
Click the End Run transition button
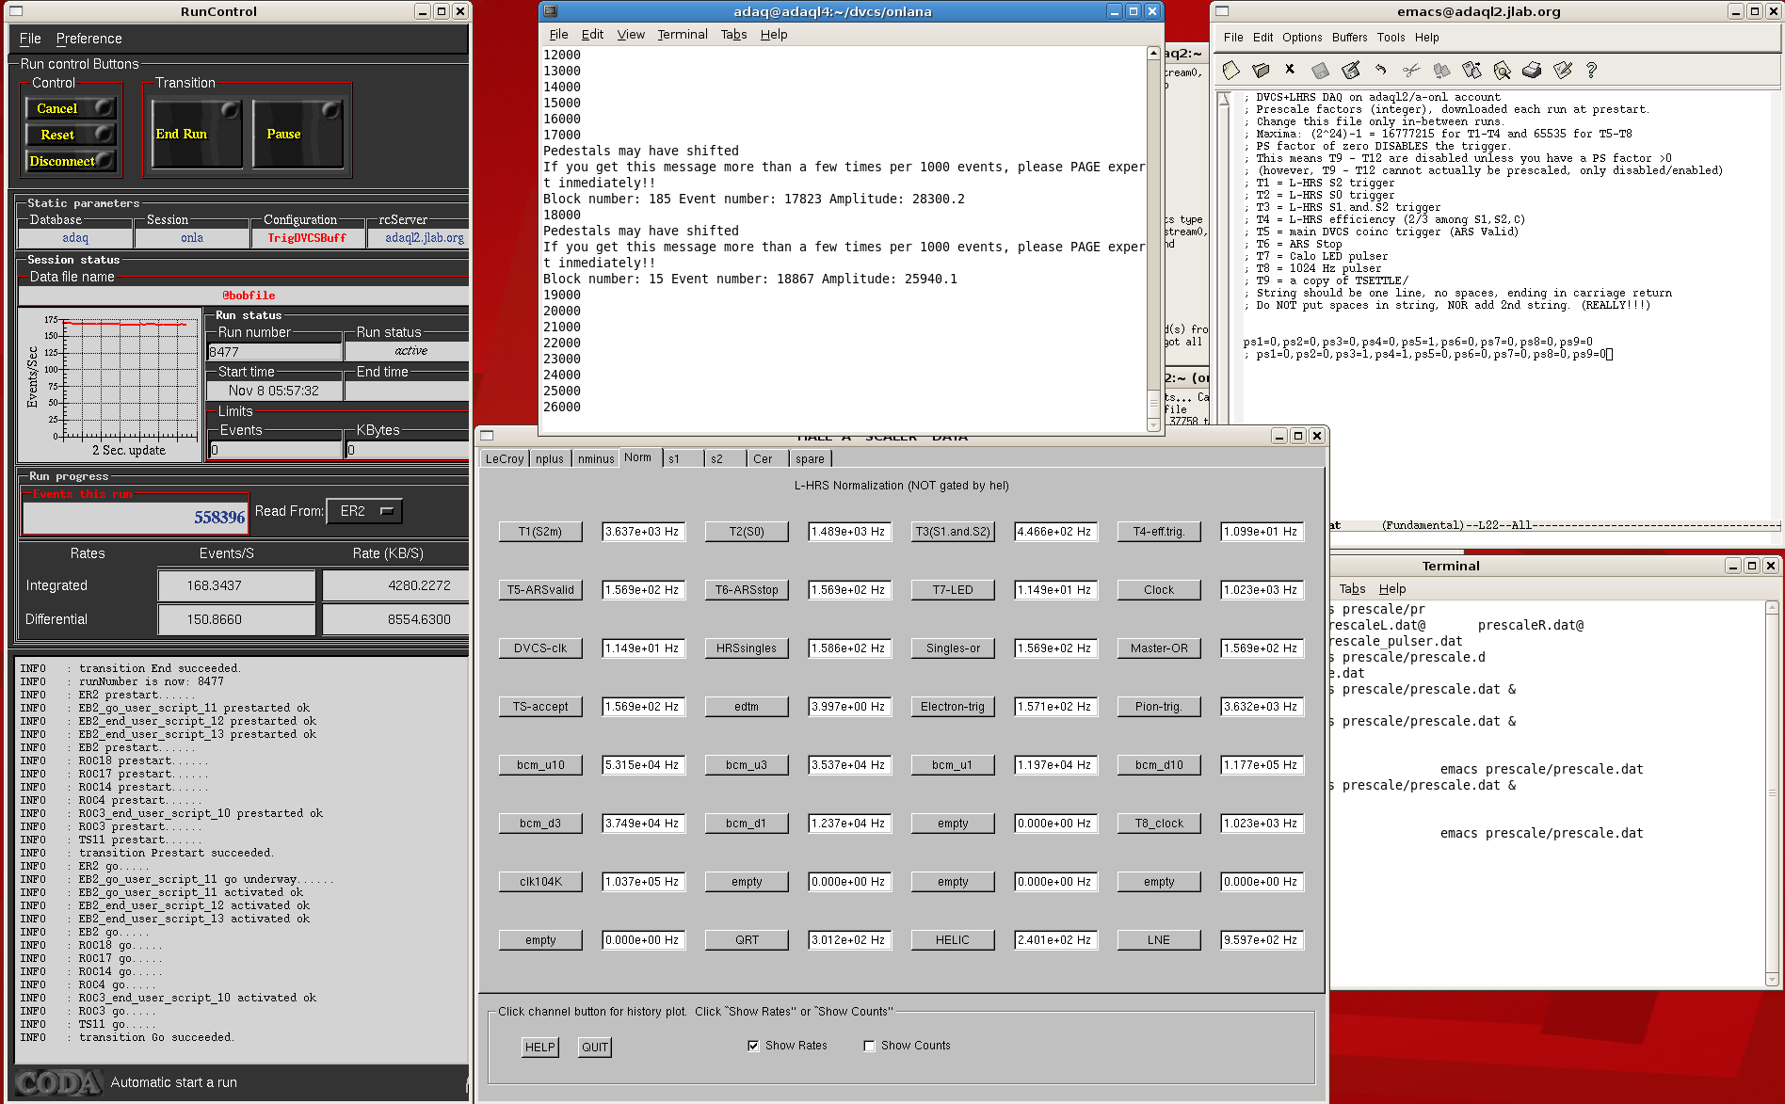[x=197, y=134]
